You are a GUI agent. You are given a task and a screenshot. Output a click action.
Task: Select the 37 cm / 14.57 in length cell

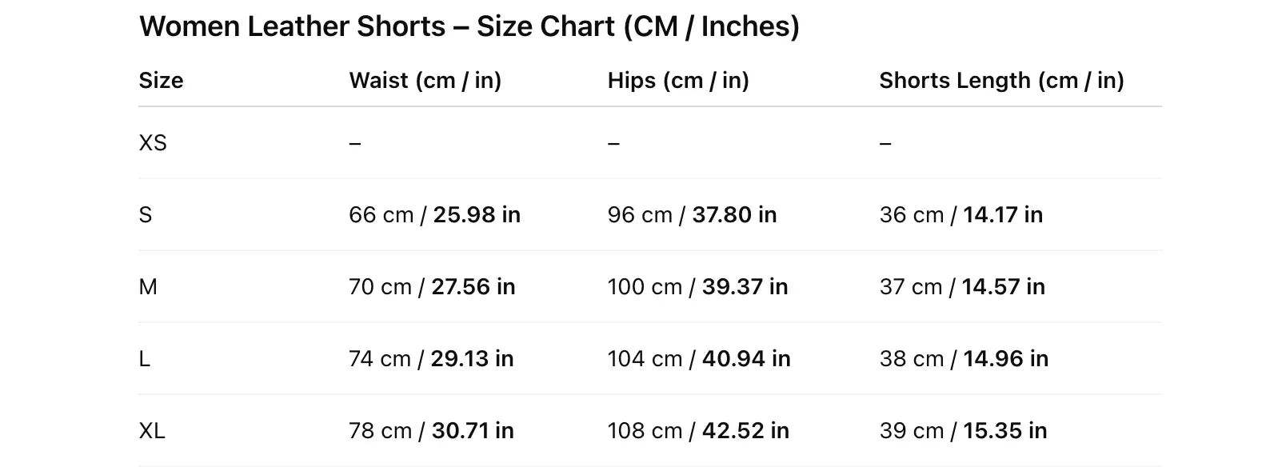(x=962, y=287)
